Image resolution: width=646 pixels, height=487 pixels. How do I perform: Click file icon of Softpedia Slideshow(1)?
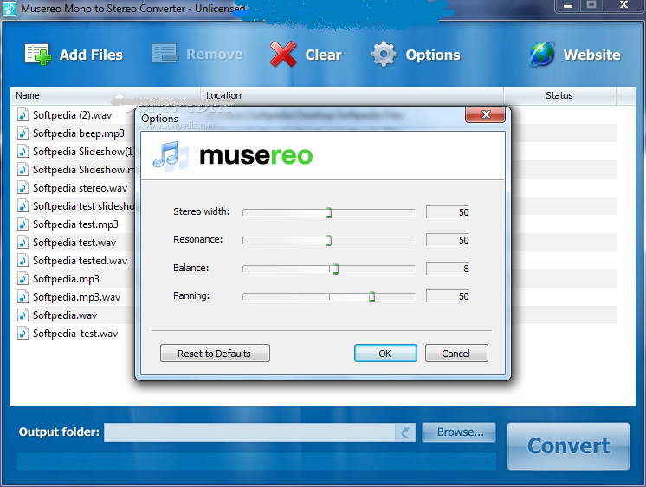23,151
